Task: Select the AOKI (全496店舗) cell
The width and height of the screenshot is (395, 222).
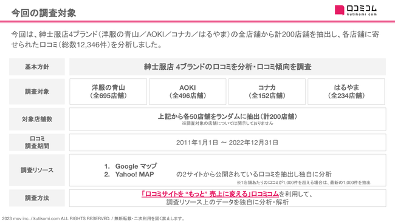Action: pos(187,92)
